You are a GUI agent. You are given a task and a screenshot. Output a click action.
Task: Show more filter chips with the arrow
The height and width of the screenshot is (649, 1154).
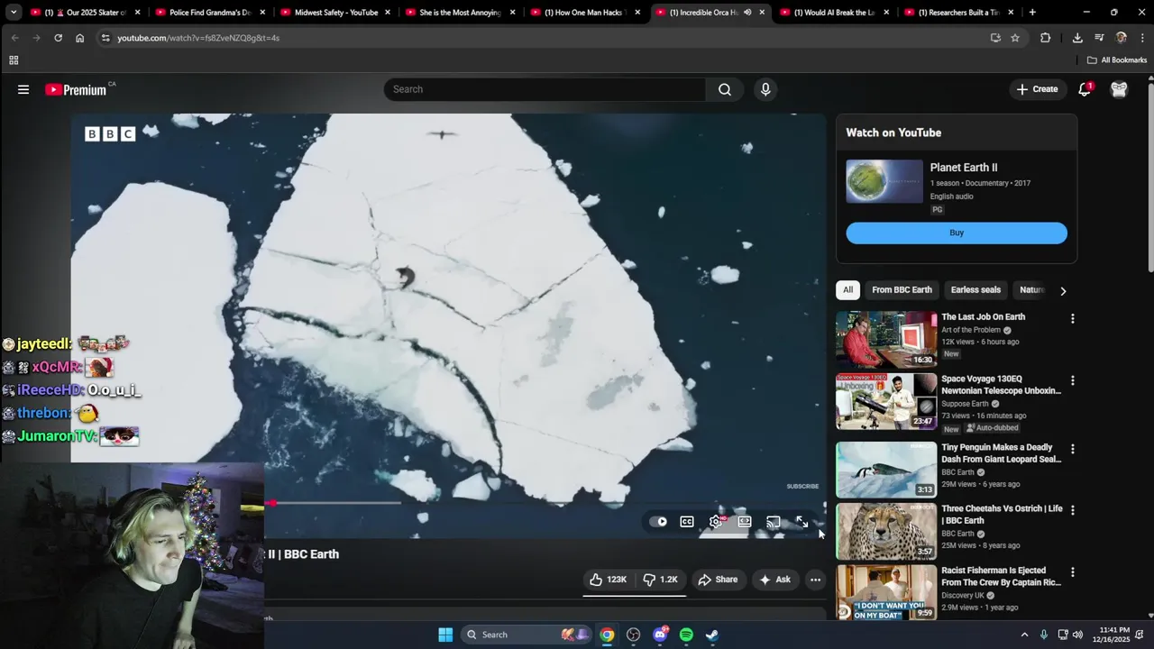(1063, 290)
